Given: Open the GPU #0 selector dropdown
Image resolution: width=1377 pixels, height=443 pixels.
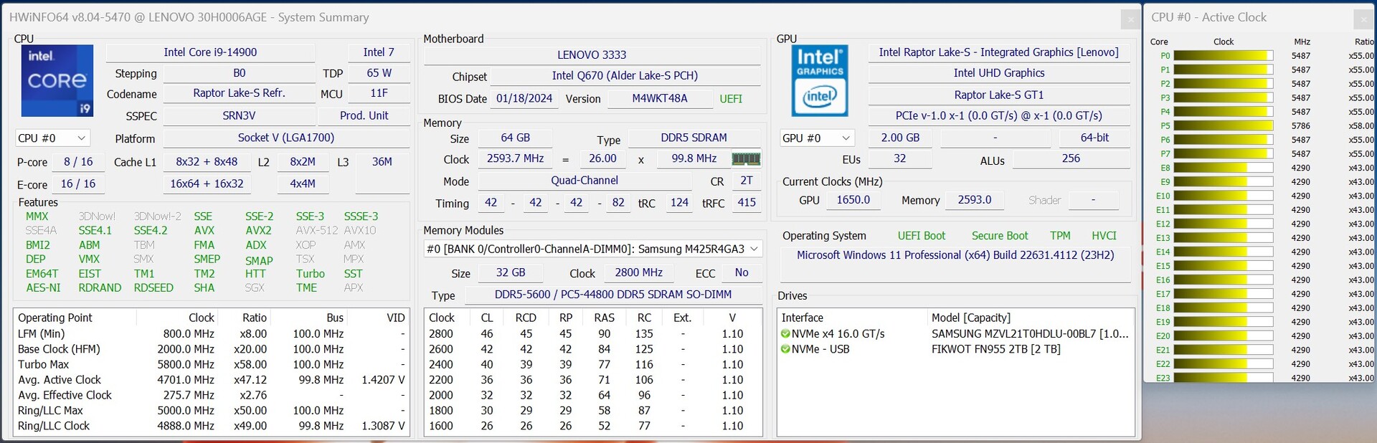Looking at the screenshot, I should click(x=818, y=138).
